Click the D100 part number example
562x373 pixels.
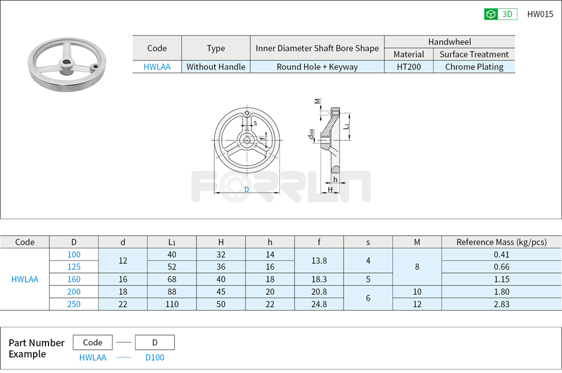point(154,358)
